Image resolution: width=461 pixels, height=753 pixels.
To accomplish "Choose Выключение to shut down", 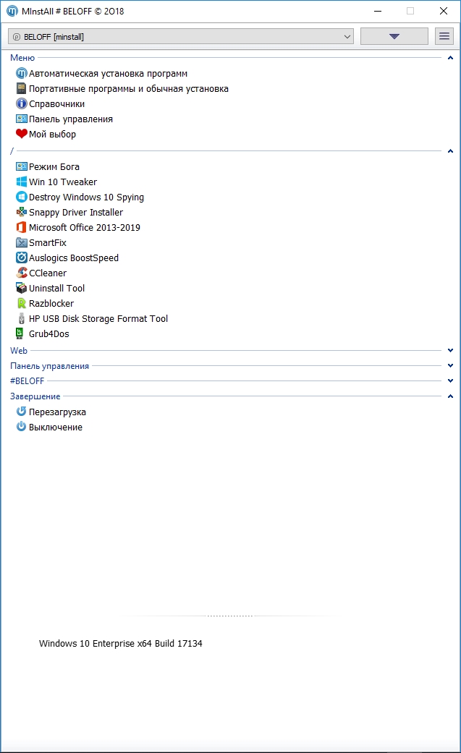I will click(56, 427).
